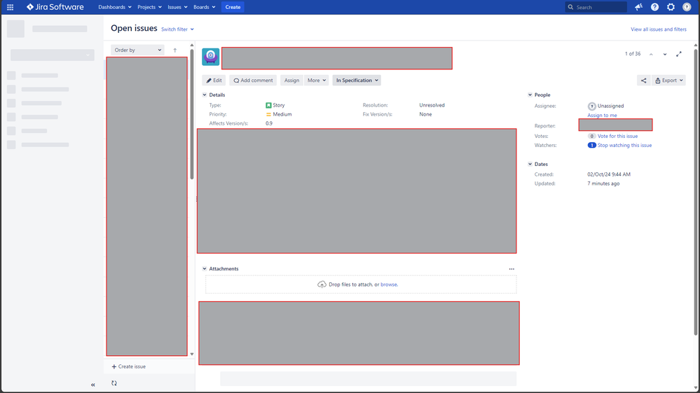700x393 pixels.
Task: Open the Export dropdown
Action: tap(669, 81)
